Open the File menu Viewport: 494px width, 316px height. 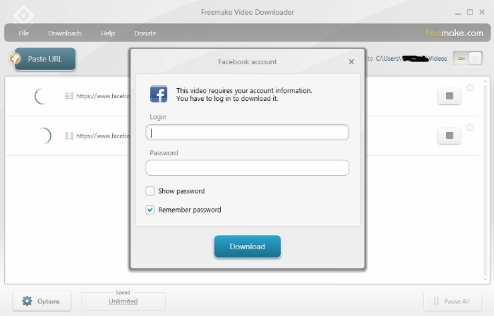[23, 33]
